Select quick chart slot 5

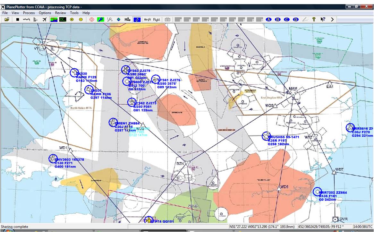(x=214, y=20)
